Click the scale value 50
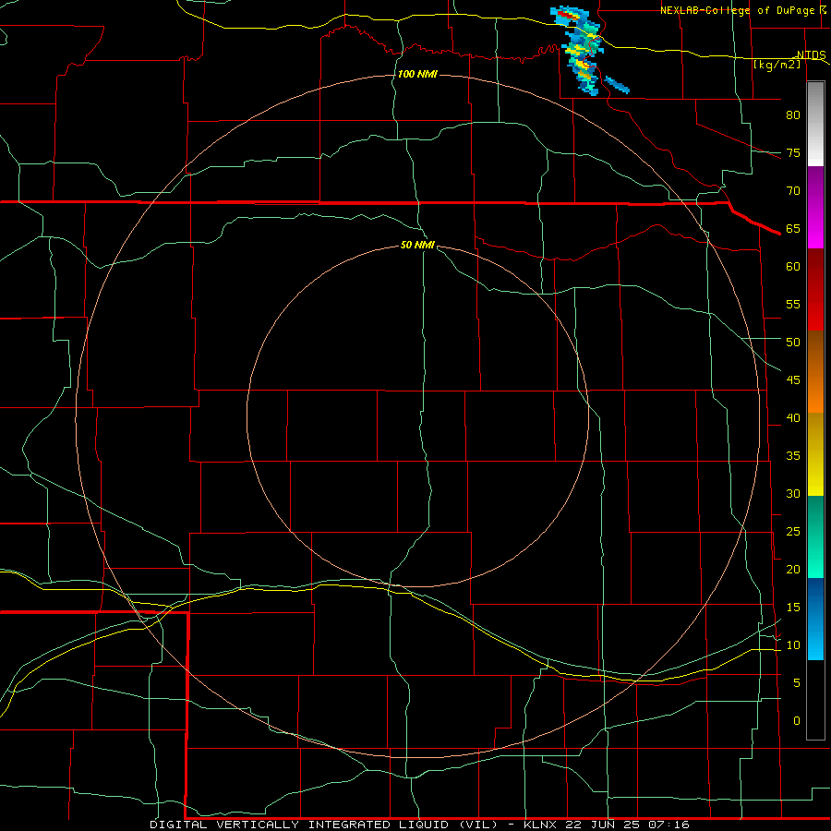The width and height of the screenshot is (831, 831). [793, 342]
